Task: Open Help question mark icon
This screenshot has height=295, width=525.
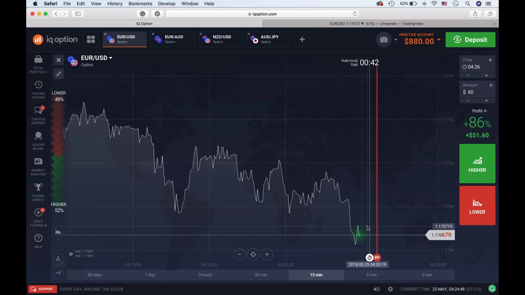Action: 38,238
